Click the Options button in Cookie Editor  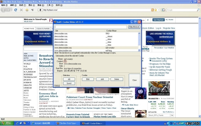pyautogui.click(x=57, y=86)
